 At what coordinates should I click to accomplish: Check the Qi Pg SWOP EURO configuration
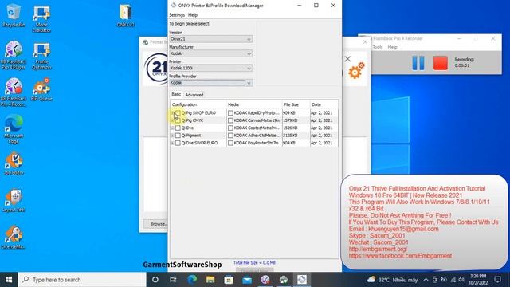[178, 113]
